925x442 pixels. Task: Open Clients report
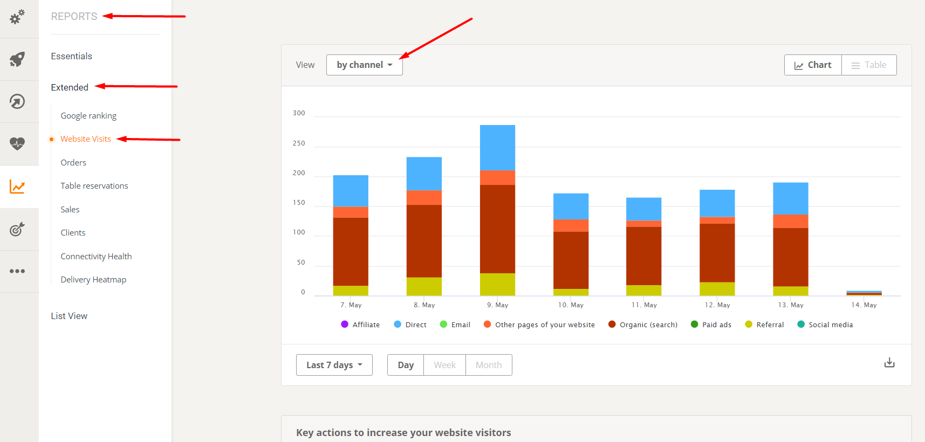pos(73,233)
